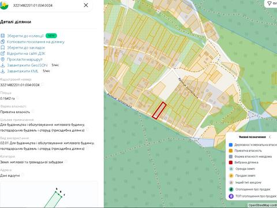Select 'Прокласти маршрут'

(25, 60)
